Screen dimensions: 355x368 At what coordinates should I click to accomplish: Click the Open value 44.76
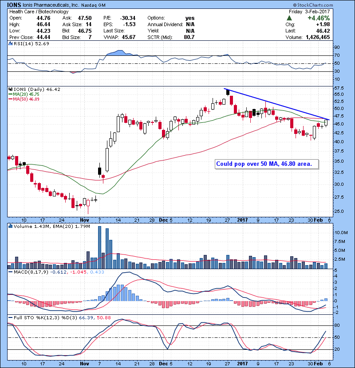[x=43, y=18]
